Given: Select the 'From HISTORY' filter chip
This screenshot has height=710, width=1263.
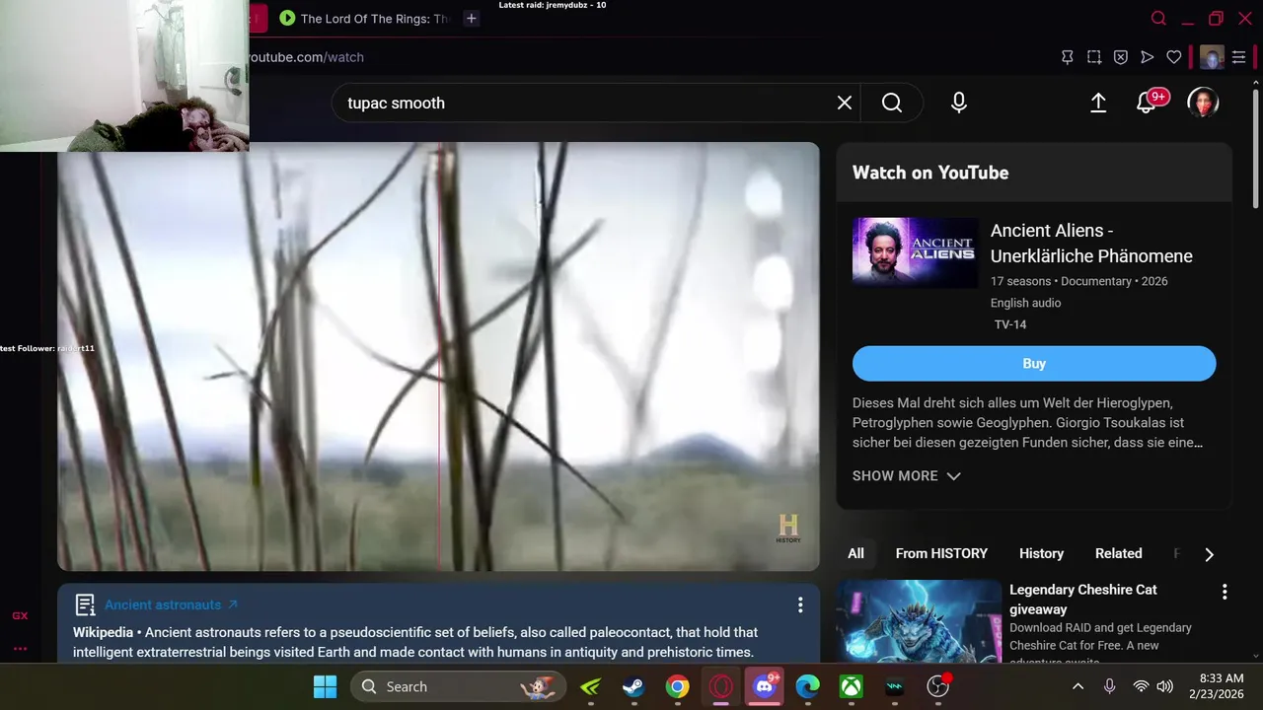Looking at the screenshot, I should (x=941, y=553).
